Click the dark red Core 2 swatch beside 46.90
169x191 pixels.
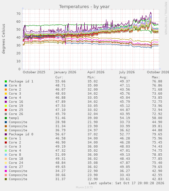pos(6,142)
